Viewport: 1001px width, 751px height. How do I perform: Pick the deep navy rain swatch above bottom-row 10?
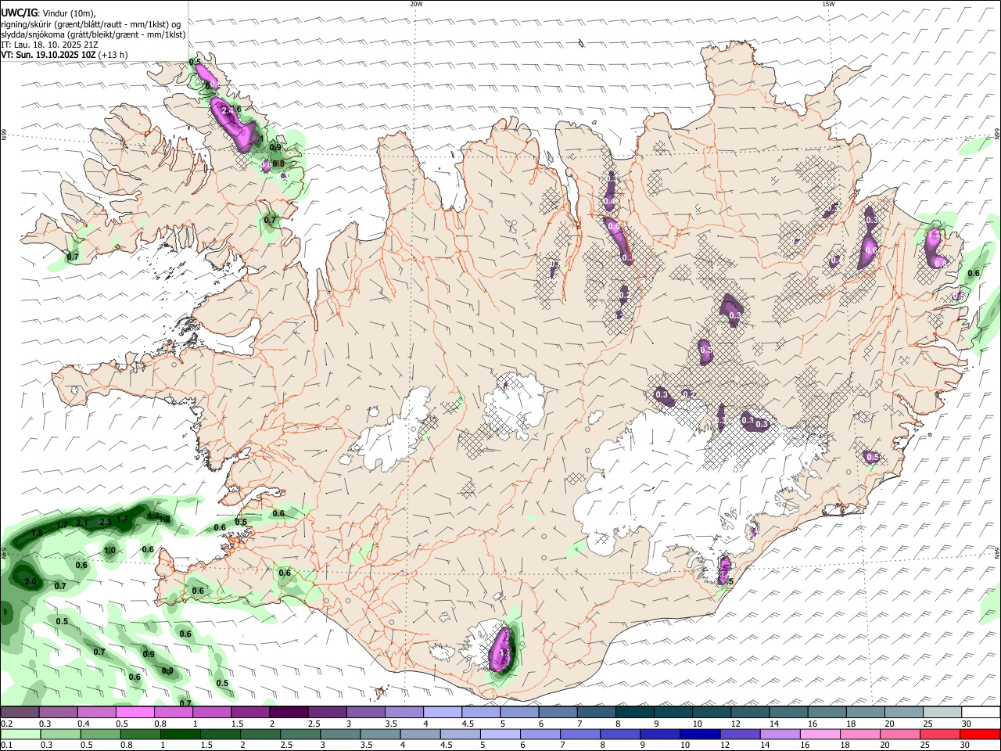(701, 734)
